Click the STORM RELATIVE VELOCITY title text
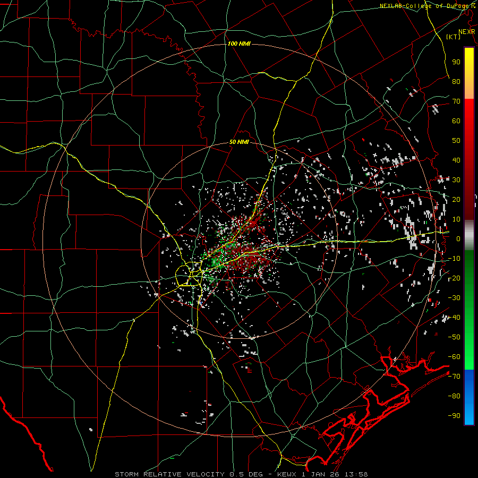Screen dimensions: 478x478 [170, 474]
